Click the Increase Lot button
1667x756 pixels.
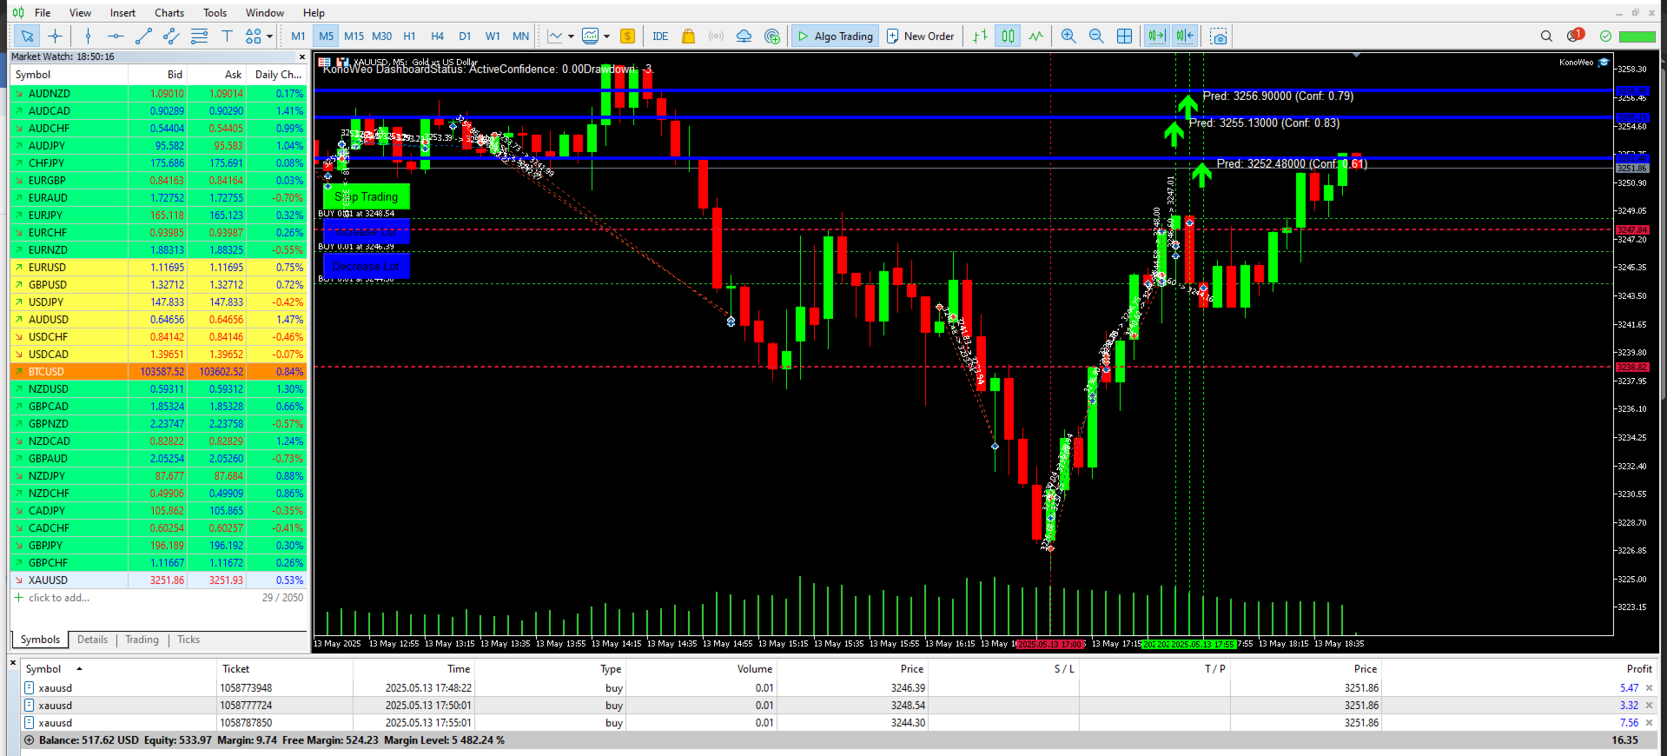366,232
